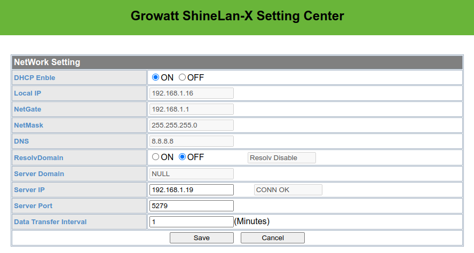Click the Server IP label
Image resolution: width=474 pixels, height=253 pixels.
click(x=29, y=190)
